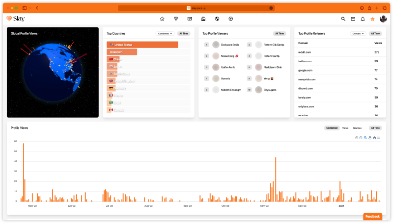This screenshot has width=393, height=223.
Task: Open the Domain dropdown in Top Profile Referrers
Action: pyautogui.click(x=358, y=33)
